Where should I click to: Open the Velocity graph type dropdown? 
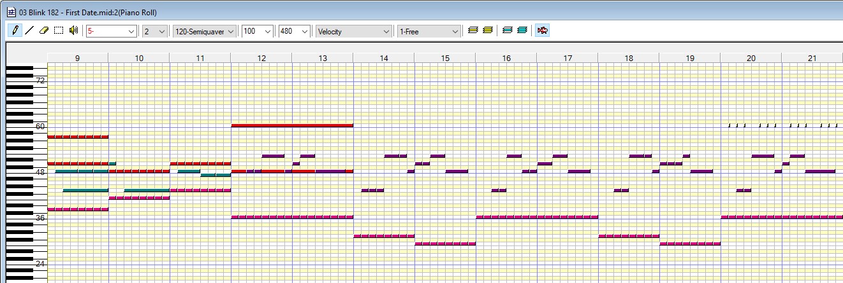(354, 31)
